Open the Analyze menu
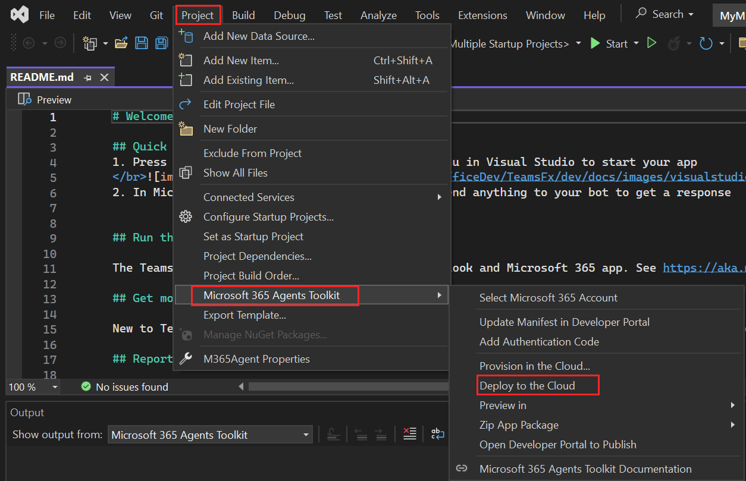This screenshot has width=746, height=481. click(378, 15)
